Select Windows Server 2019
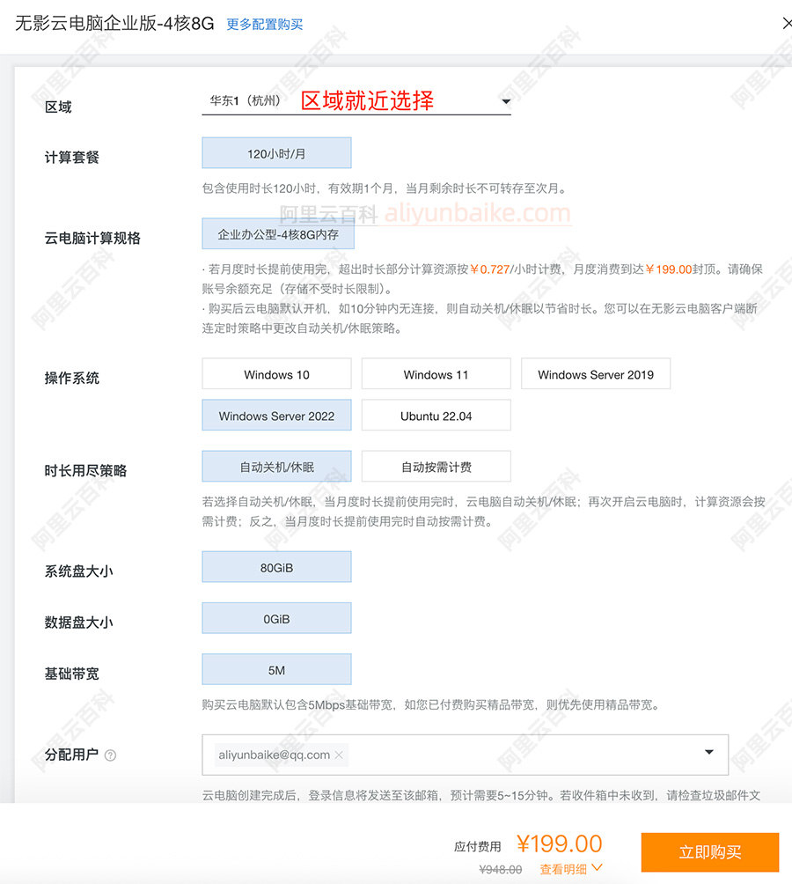This screenshot has height=884, width=792. pos(596,373)
